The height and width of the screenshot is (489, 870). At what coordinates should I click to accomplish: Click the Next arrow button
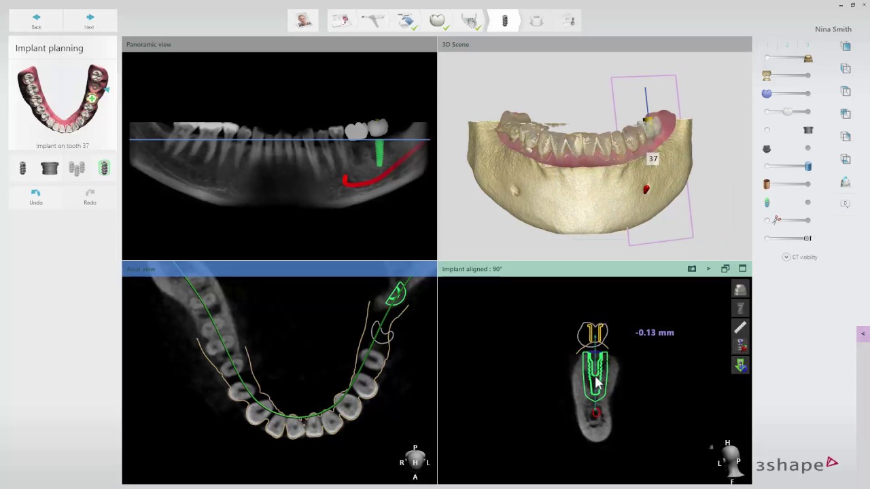tap(89, 20)
